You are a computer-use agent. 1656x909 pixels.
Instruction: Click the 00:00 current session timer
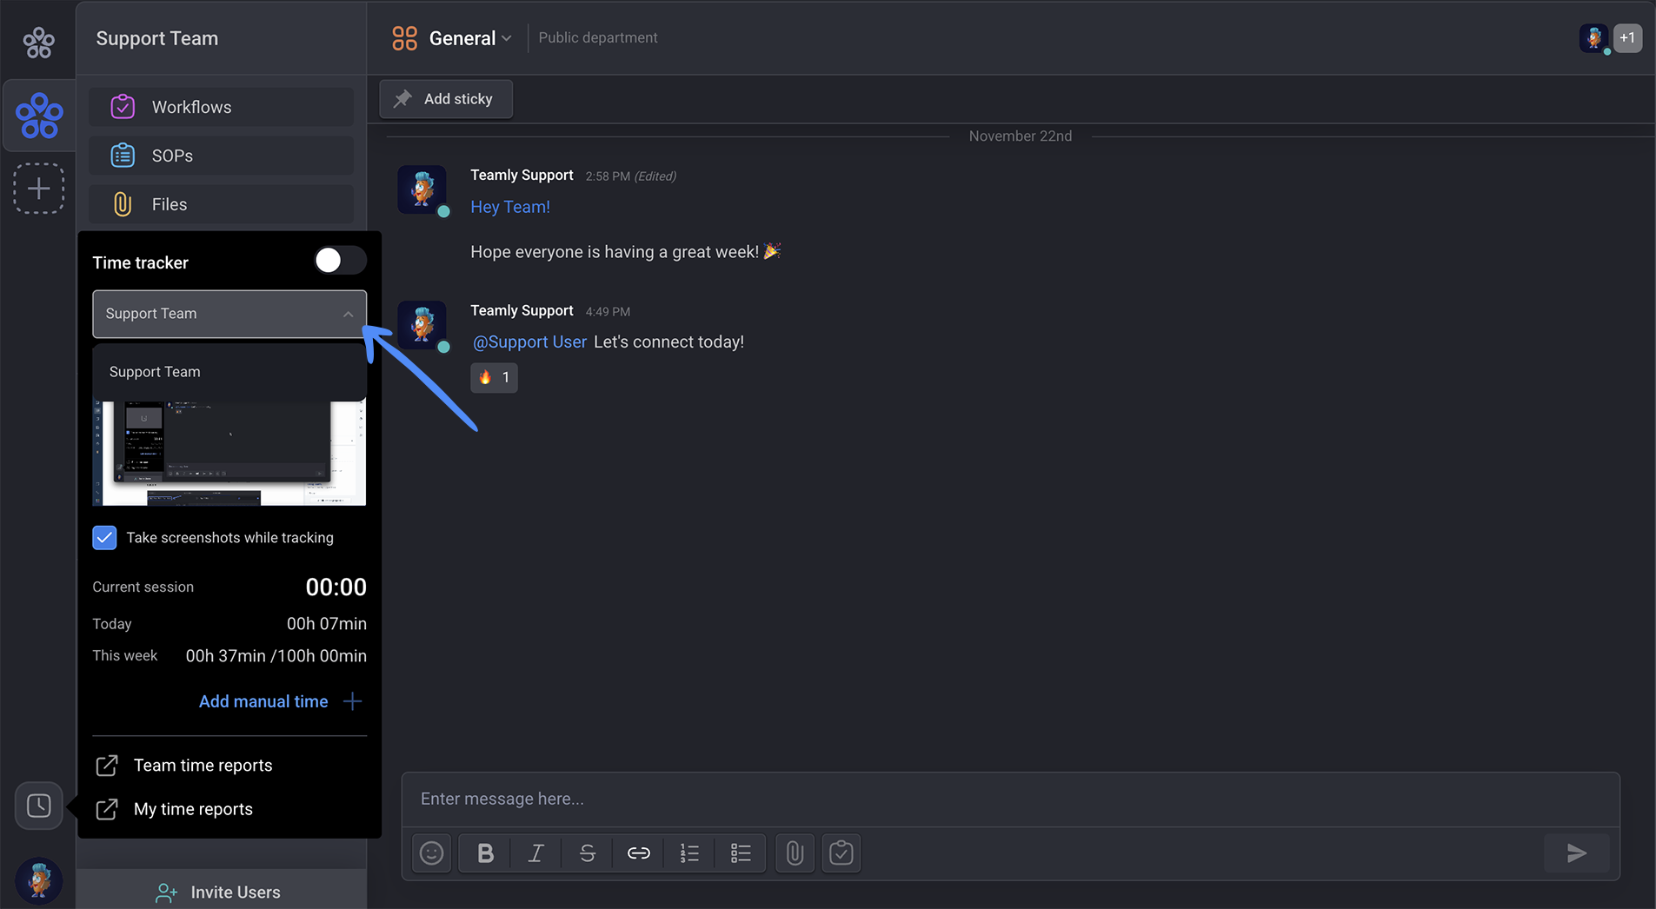tap(336, 587)
